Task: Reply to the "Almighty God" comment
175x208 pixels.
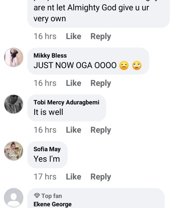Action: click(101, 36)
